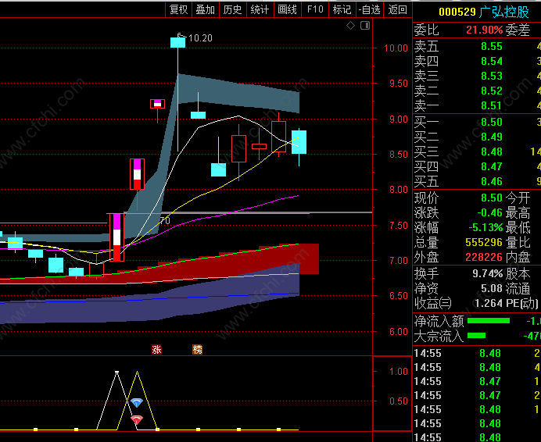Click the last 14:55 tick row

coord(477,437)
